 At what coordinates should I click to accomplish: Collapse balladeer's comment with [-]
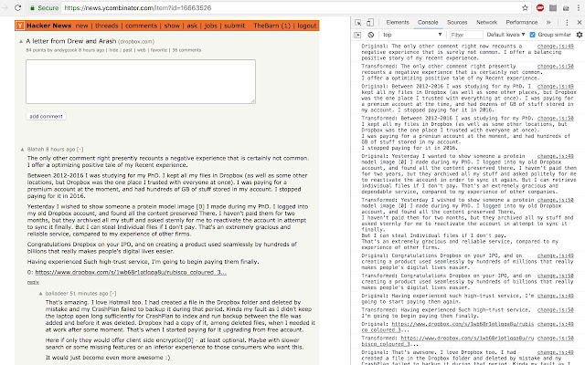tap(113, 294)
